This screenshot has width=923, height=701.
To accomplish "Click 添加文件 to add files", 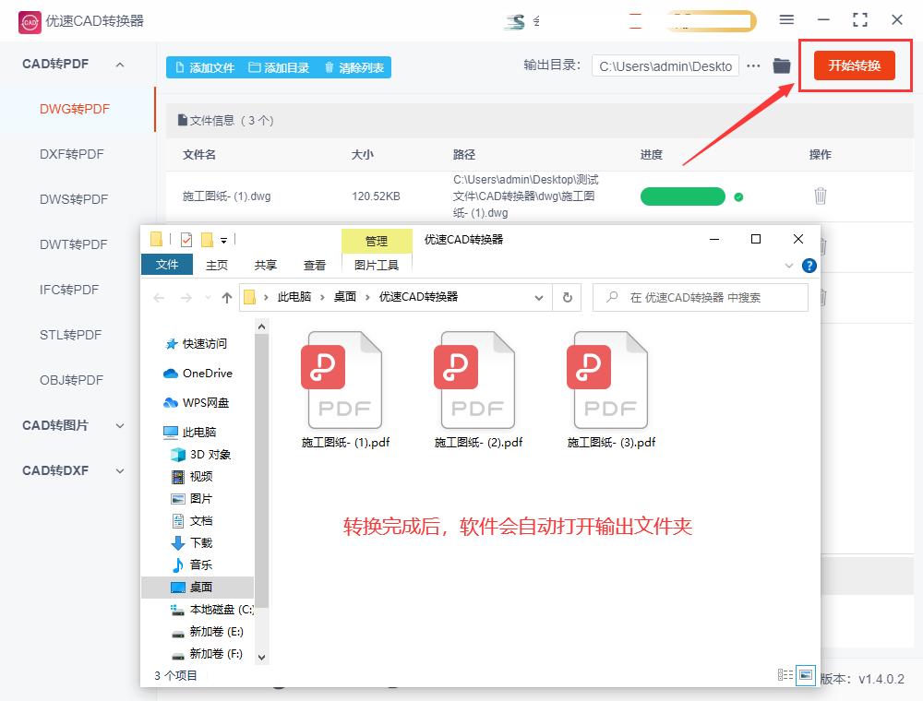I will pos(205,67).
